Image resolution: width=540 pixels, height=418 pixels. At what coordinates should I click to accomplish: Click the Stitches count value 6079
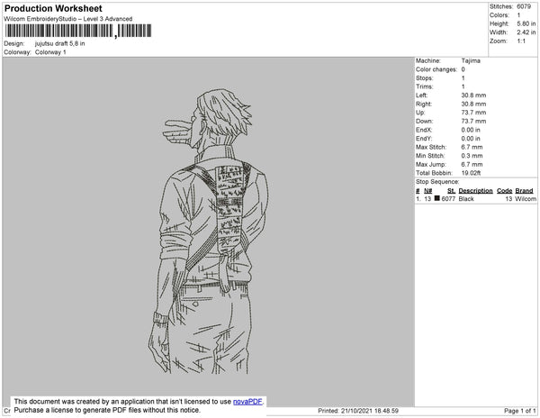pyautogui.click(x=524, y=6)
